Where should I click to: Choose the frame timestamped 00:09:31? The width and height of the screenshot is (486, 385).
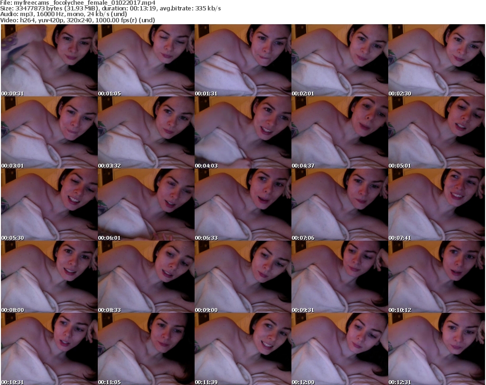[x=340, y=277]
